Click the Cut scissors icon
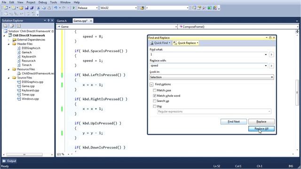301x169 pixels. pyautogui.click(x=39, y=8)
